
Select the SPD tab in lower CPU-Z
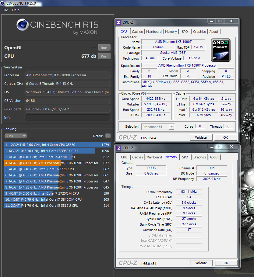(185, 157)
